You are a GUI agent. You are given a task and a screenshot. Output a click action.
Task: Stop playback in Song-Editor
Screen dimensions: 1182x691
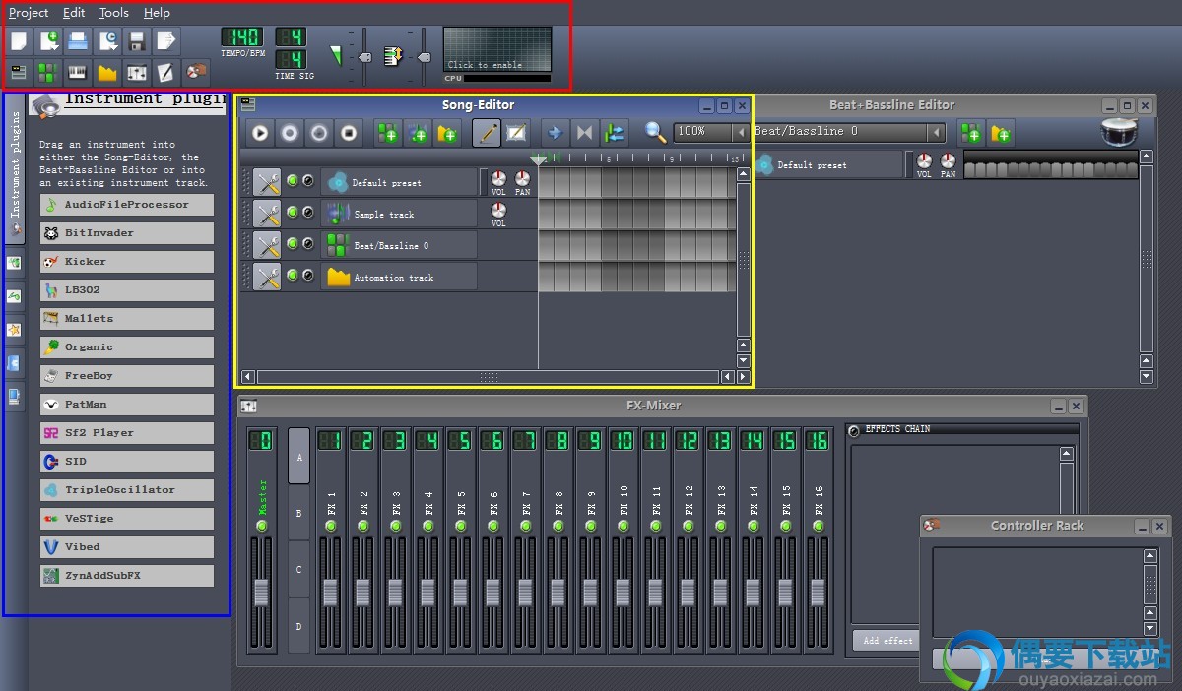(349, 132)
